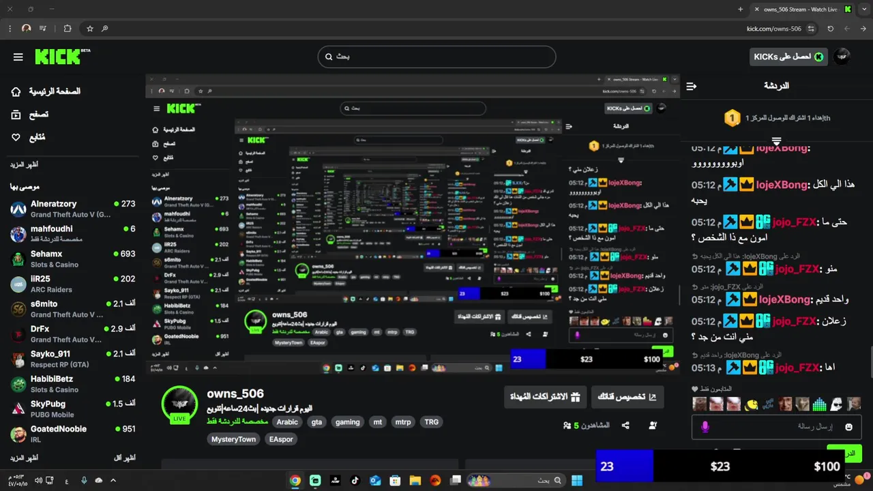The width and height of the screenshot is (873, 491).
Task: Open the Alneratzory channel
Action: [x=73, y=209]
